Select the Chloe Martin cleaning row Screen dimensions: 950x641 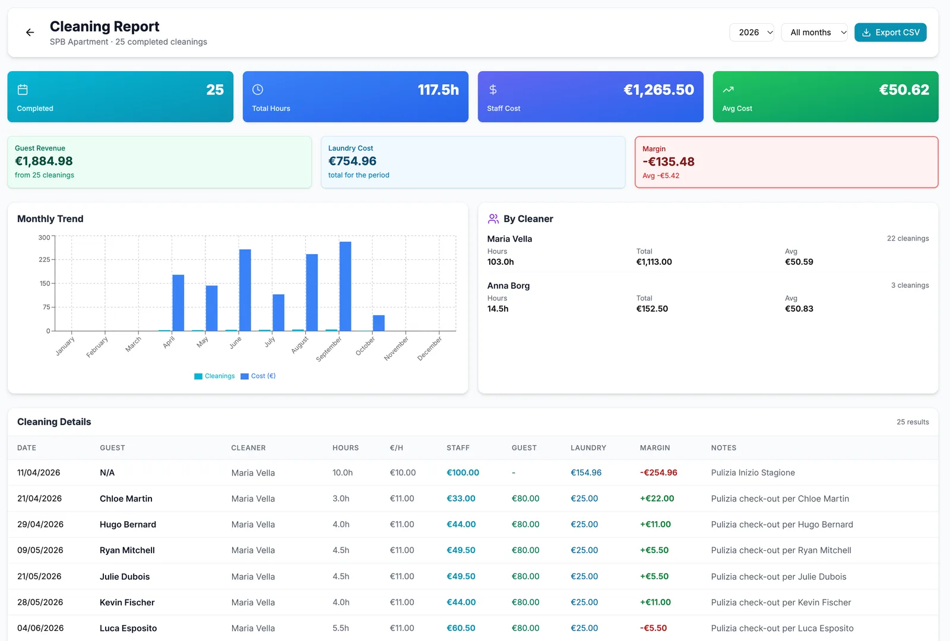pyautogui.click(x=473, y=499)
